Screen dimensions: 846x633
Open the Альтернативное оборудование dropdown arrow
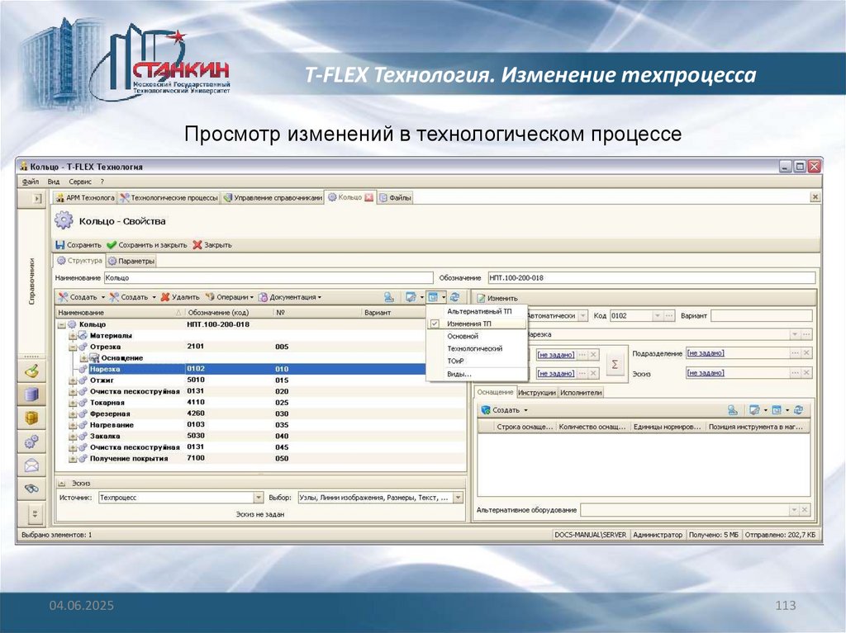[x=794, y=509]
